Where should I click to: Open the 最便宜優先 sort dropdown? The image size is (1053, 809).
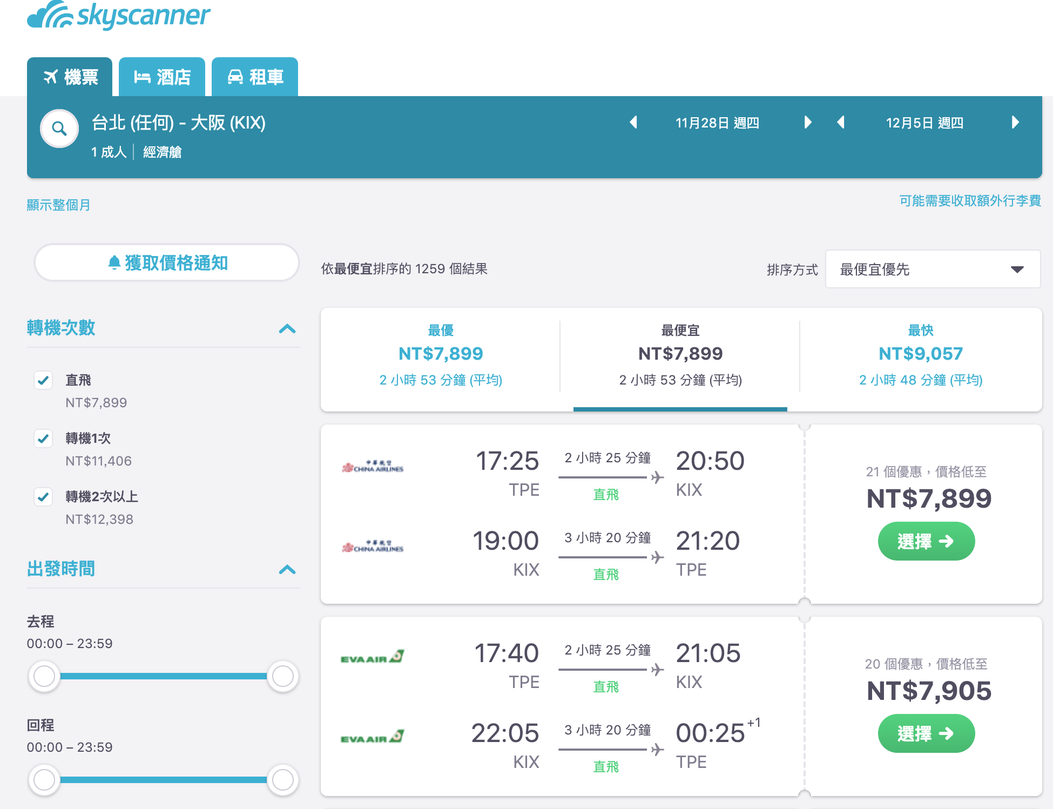tap(933, 269)
